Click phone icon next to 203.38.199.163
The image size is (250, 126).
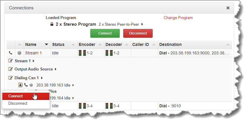tap(26, 85)
